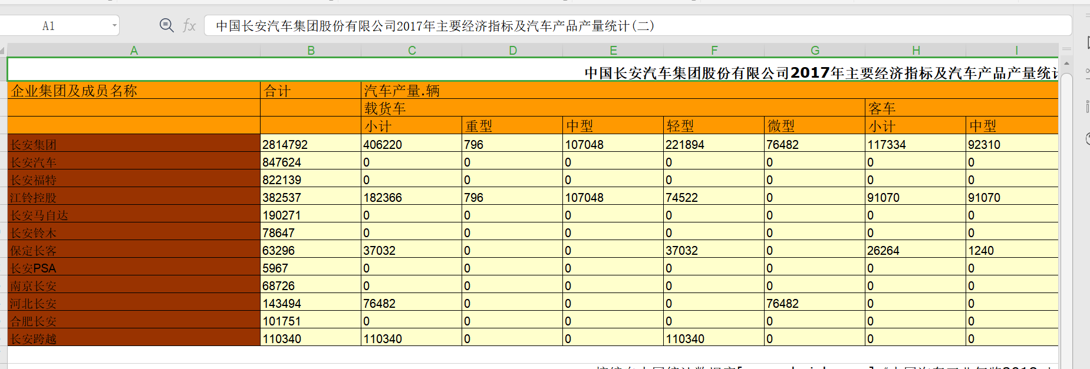Click the 企业集团及成员名称 header cell
This screenshot has width=1090, height=369.
click(134, 90)
